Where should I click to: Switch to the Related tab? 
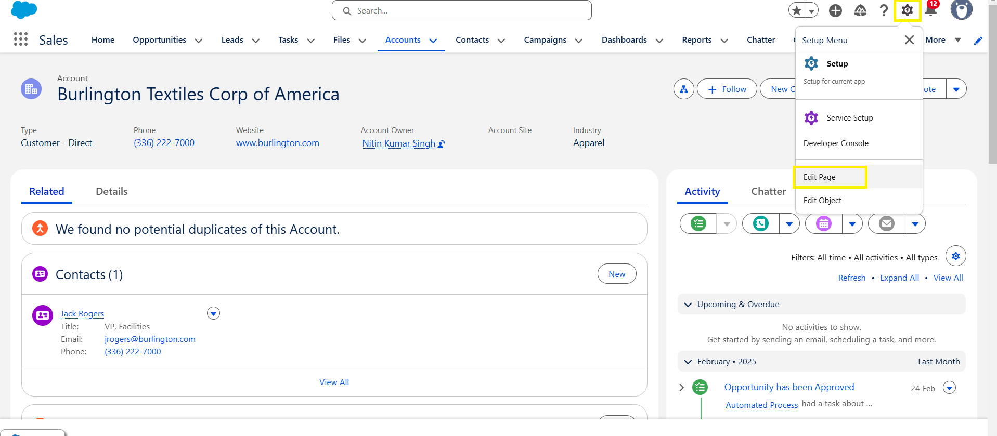pyautogui.click(x=47, y=191)
